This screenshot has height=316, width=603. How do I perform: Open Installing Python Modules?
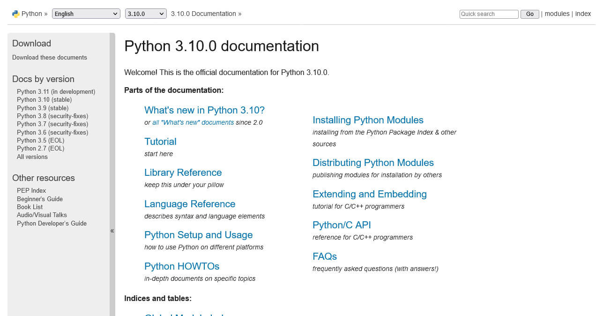tap(368, 120)
